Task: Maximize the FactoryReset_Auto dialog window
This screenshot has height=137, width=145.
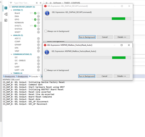Action: 122,45
